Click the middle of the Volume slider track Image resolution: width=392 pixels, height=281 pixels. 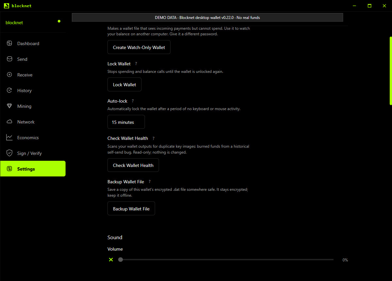(226, 259)
